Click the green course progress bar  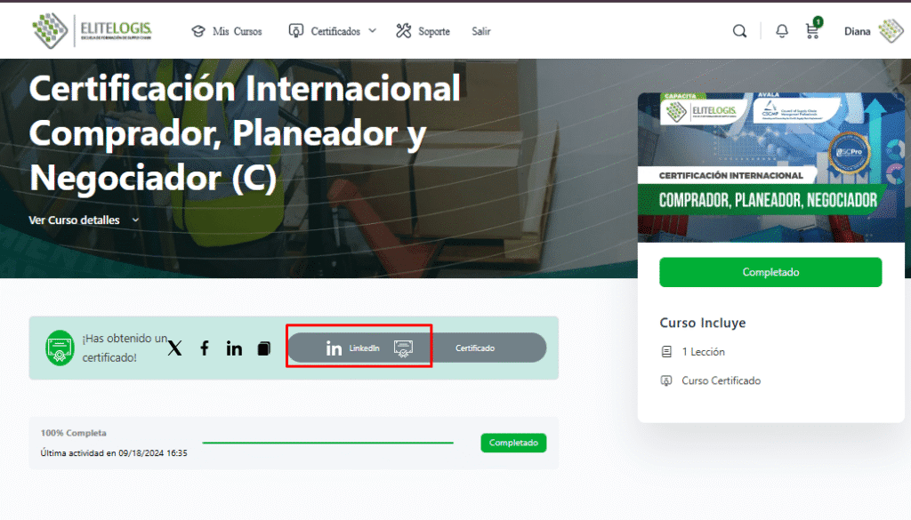tap(327, 442)
